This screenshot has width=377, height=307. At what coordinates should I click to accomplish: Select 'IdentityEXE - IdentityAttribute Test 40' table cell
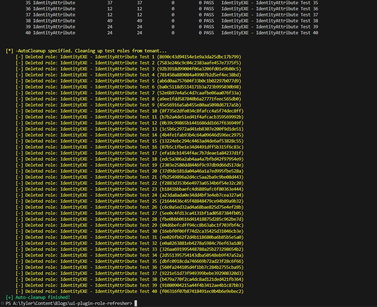[269, 33]
